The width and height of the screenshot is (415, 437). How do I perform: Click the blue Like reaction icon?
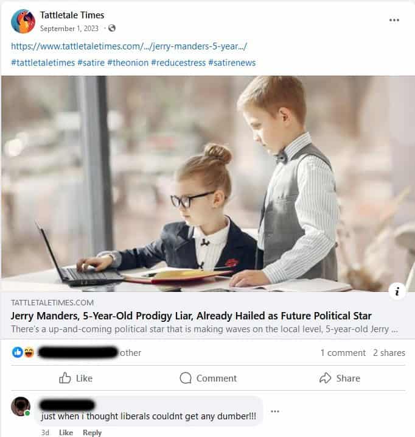point(17,352)
